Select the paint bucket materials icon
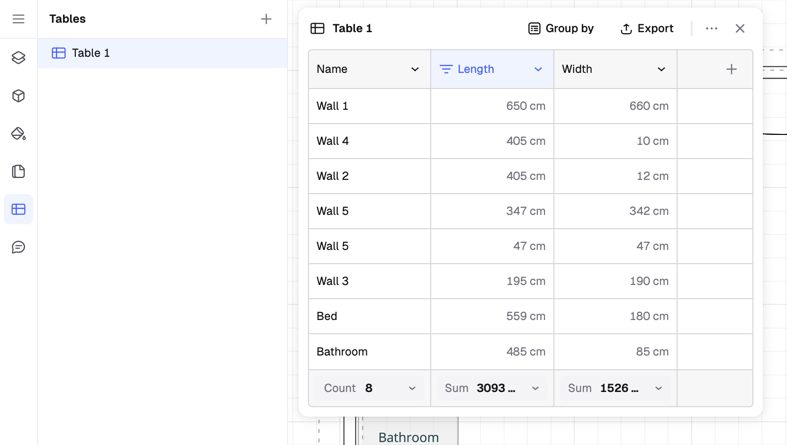787x445 pixels. tap(18, 133)
